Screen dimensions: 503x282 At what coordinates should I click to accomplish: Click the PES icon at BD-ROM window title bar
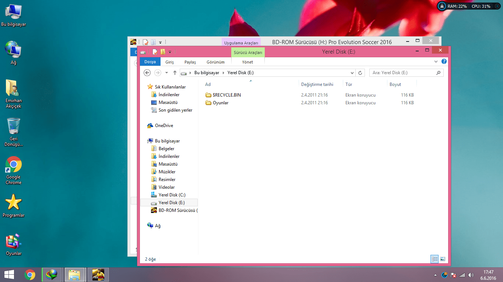(x=133, y=42)
